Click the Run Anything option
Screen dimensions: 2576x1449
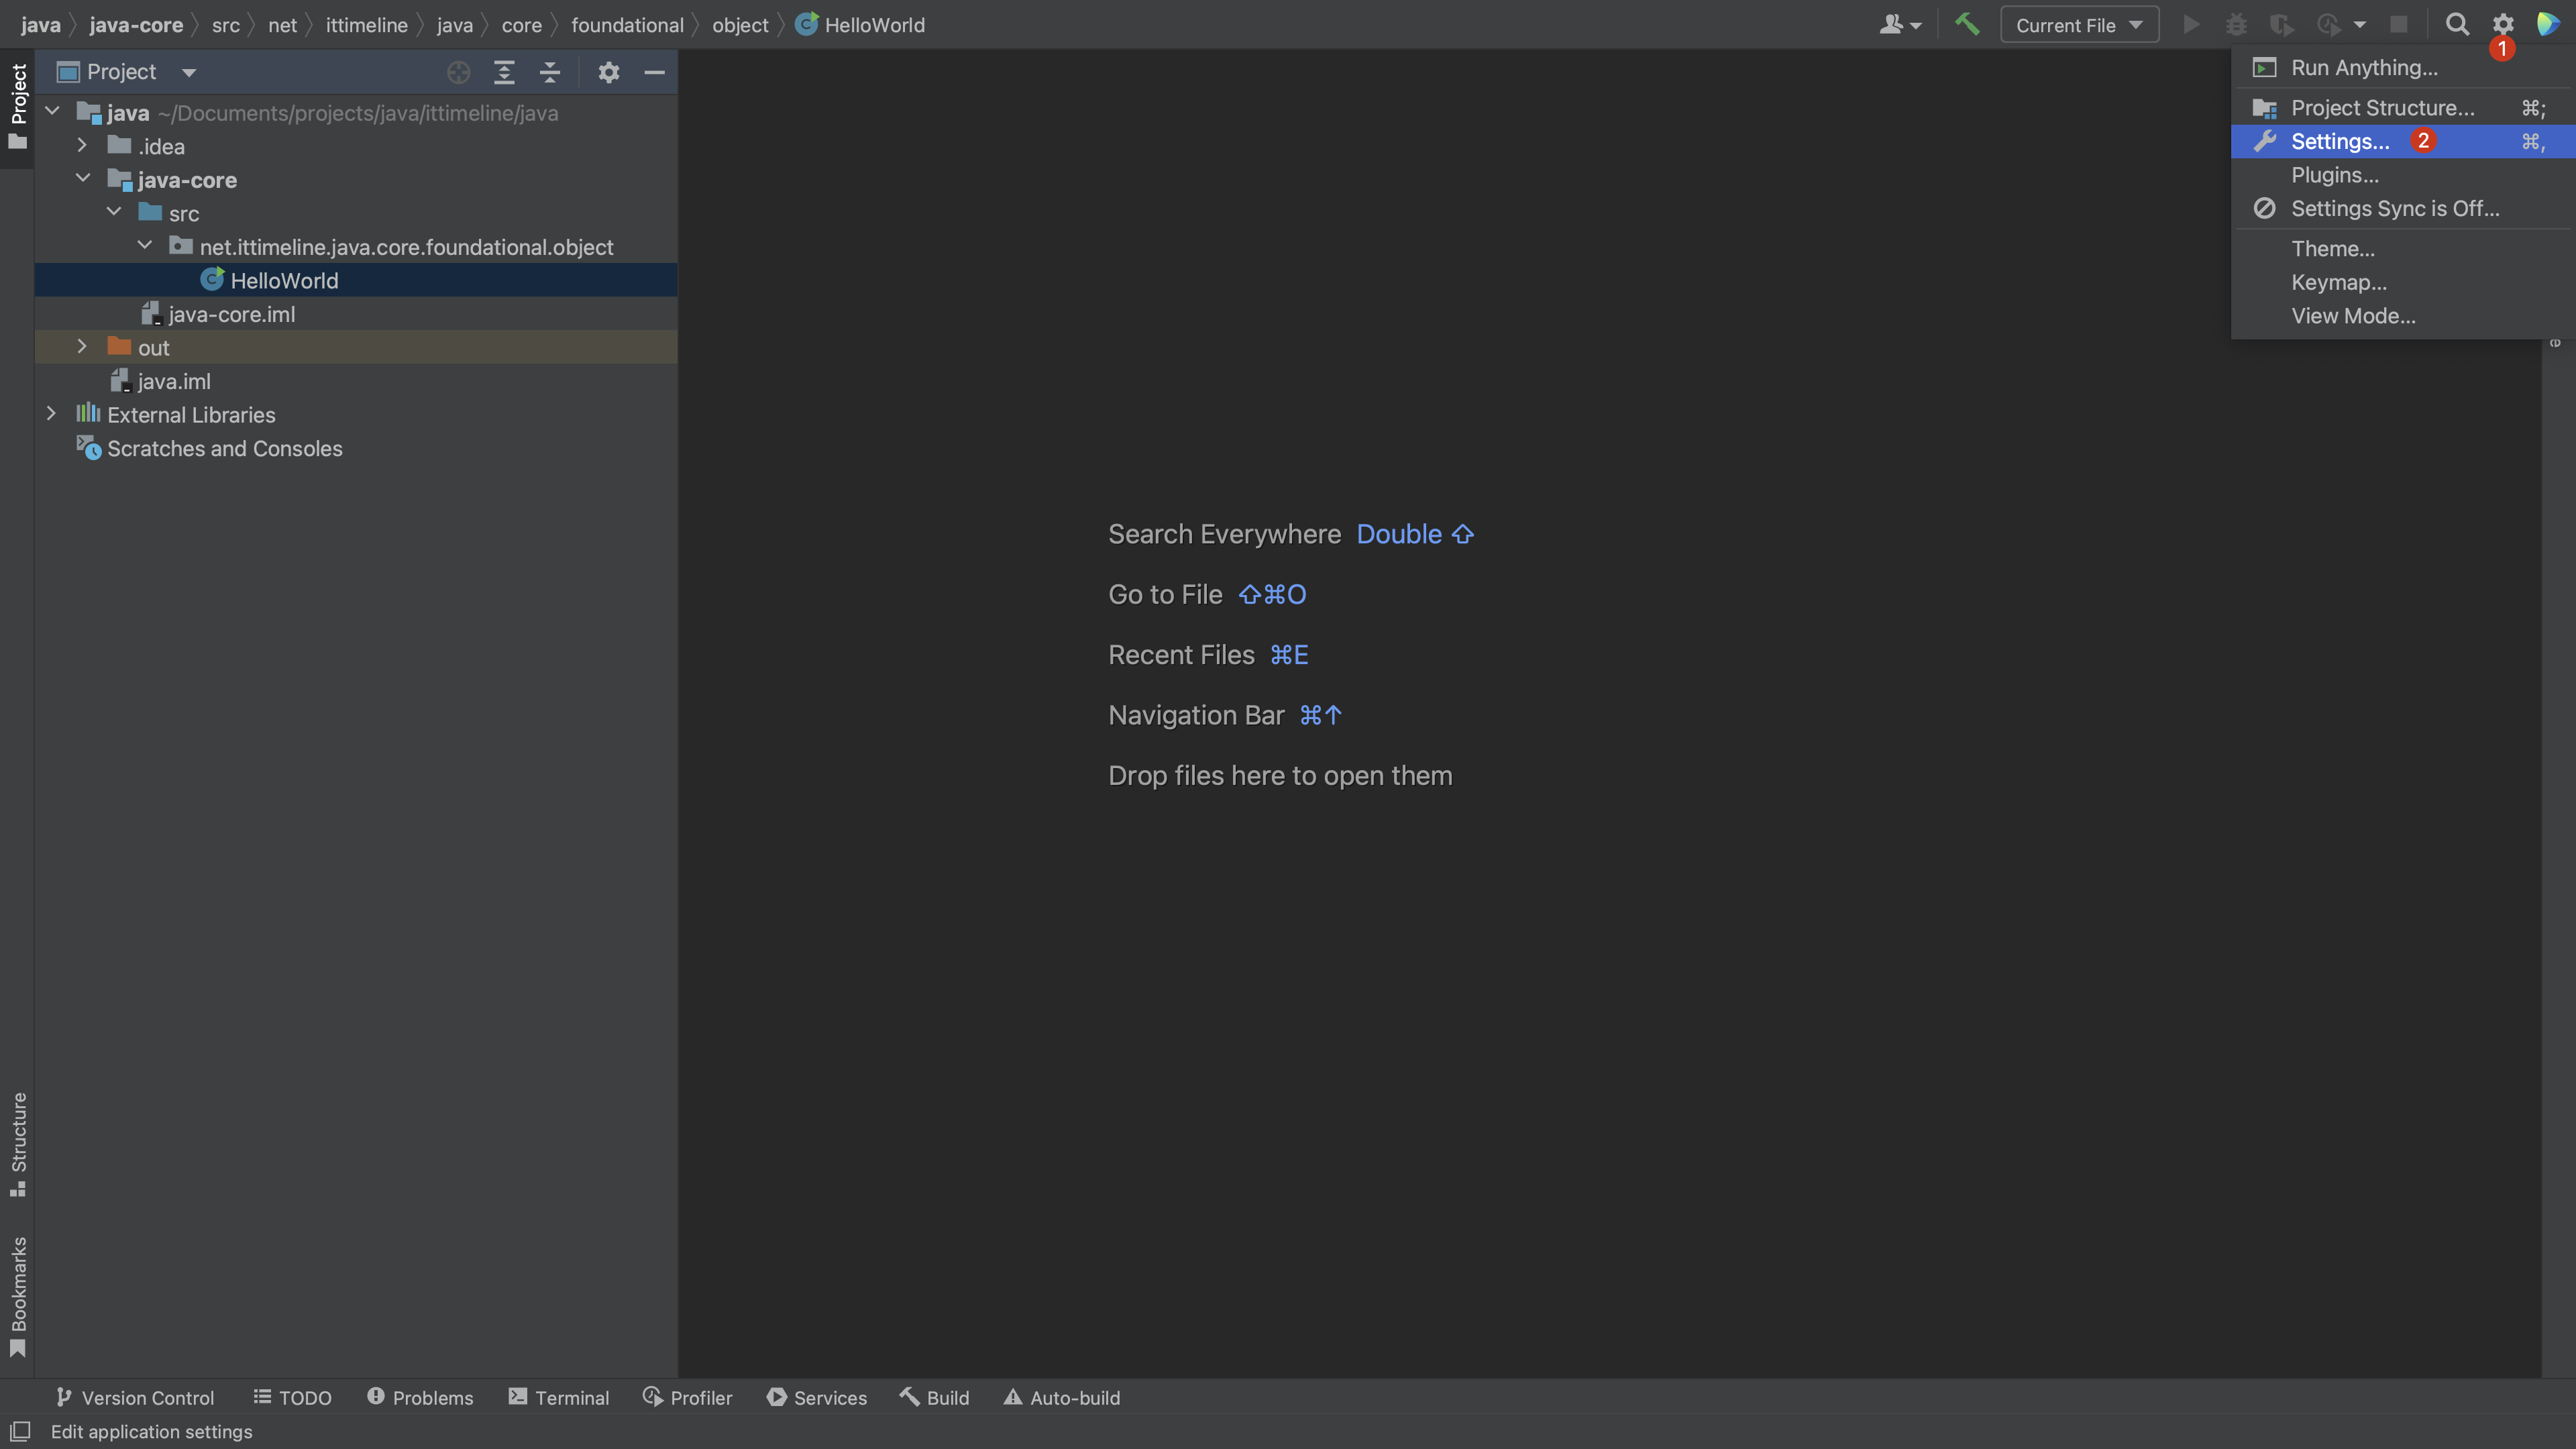pyautogui.click(x=2365, y=67)
